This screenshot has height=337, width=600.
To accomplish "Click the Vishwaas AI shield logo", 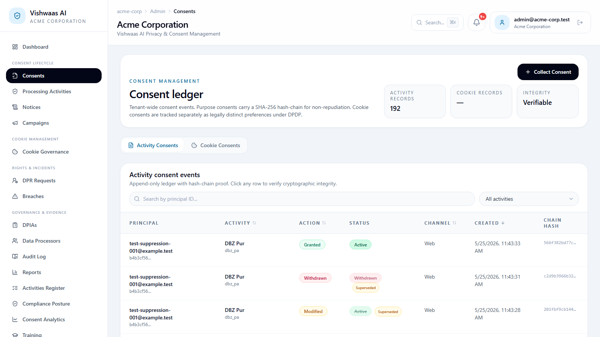I will [17, 16].
